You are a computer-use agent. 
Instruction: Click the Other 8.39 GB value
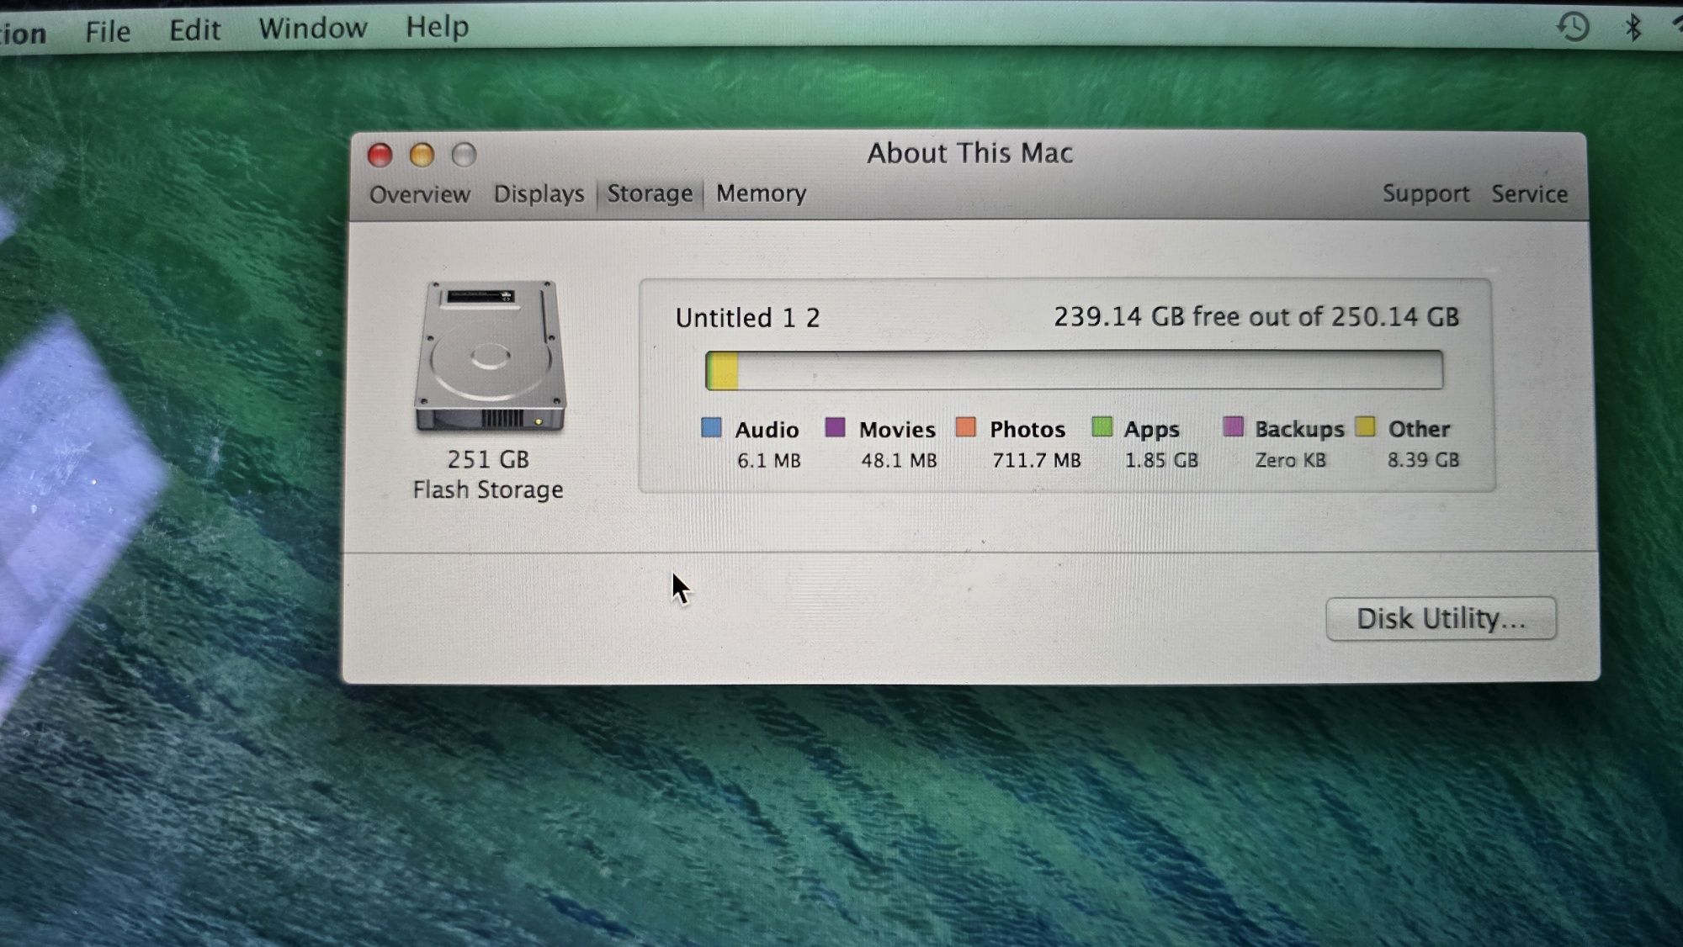(x=1423, y=460)
